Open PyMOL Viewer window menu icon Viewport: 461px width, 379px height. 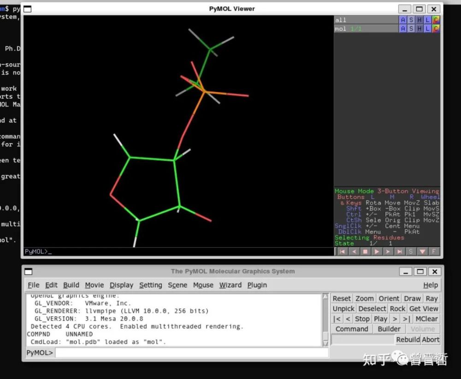click(x=27, y=9)
